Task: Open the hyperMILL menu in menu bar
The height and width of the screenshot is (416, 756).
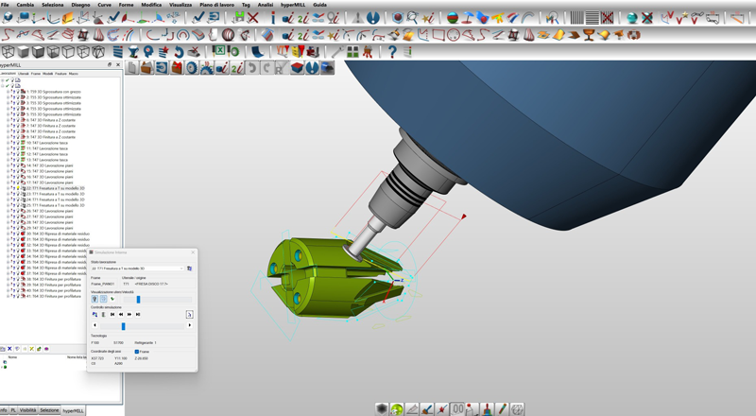Action: tap(293, 5)
